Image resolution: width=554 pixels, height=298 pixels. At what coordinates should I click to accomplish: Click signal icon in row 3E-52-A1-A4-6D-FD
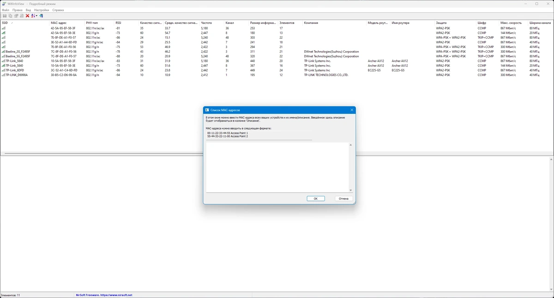(x=4, y=42)
